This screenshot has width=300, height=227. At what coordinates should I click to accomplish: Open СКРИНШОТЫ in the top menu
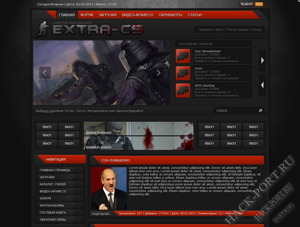(170, 15)
